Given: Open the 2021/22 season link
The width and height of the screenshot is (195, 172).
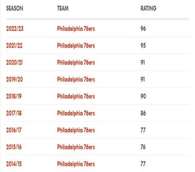Looking at the screenshot, I should click(x=14, y=45).
